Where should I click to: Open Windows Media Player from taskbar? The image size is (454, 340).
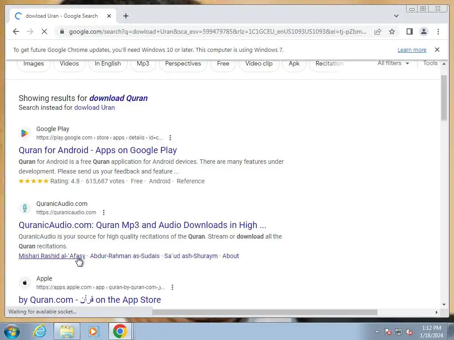coord(94,331)
